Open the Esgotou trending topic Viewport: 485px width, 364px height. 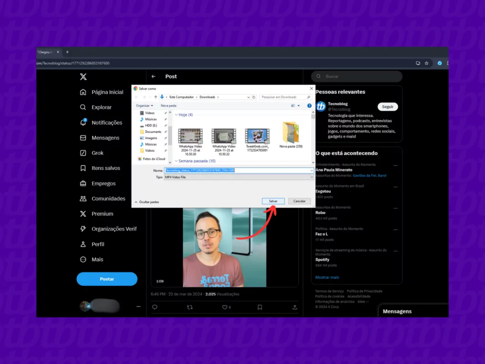pyautogui.click(x=323, y=191)
